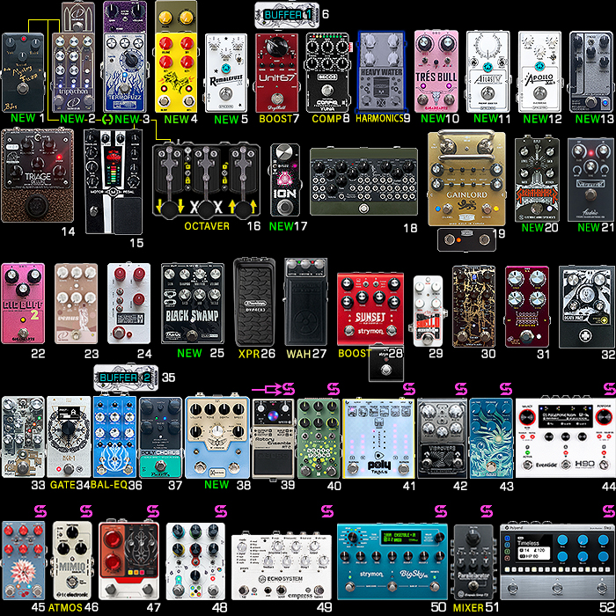Select the Black Swamp pedal
The width and height of the screenshot is (616, 616).
click(193, 304)
